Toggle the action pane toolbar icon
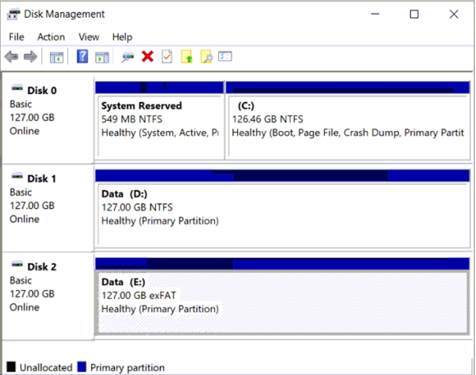The image size is (476, 375). (102, 57)
